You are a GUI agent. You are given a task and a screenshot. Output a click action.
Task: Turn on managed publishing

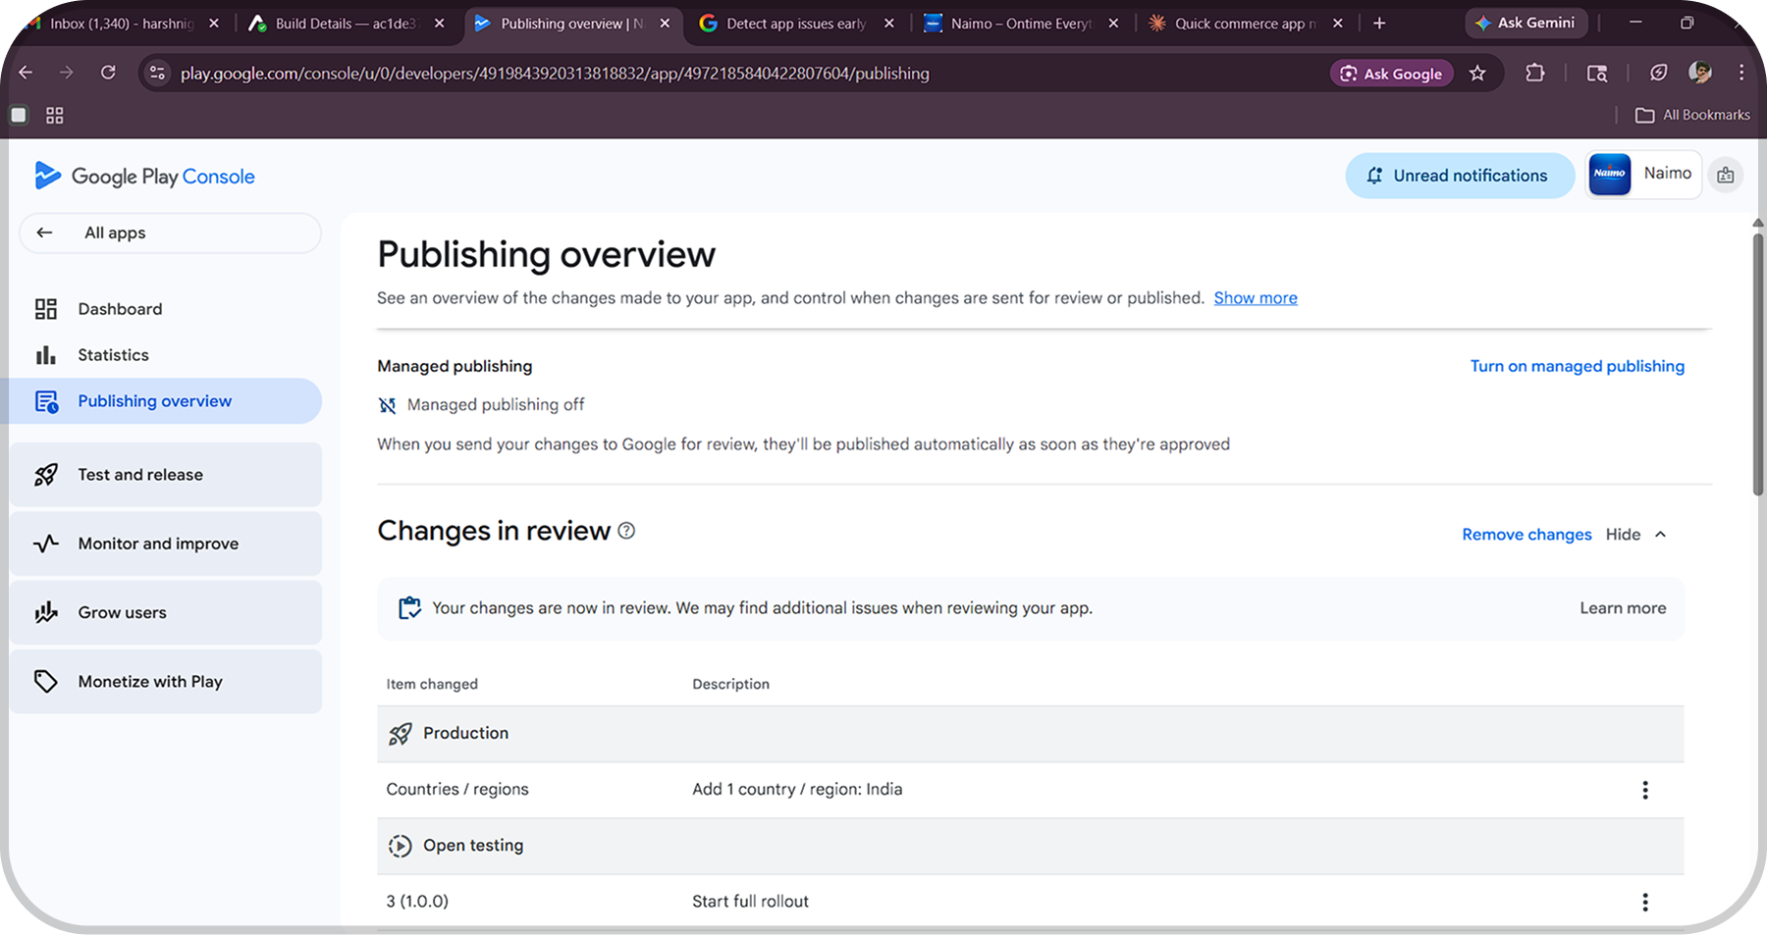pos(1577,366)
